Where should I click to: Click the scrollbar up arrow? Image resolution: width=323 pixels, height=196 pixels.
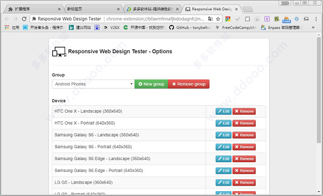coord(319,35)
